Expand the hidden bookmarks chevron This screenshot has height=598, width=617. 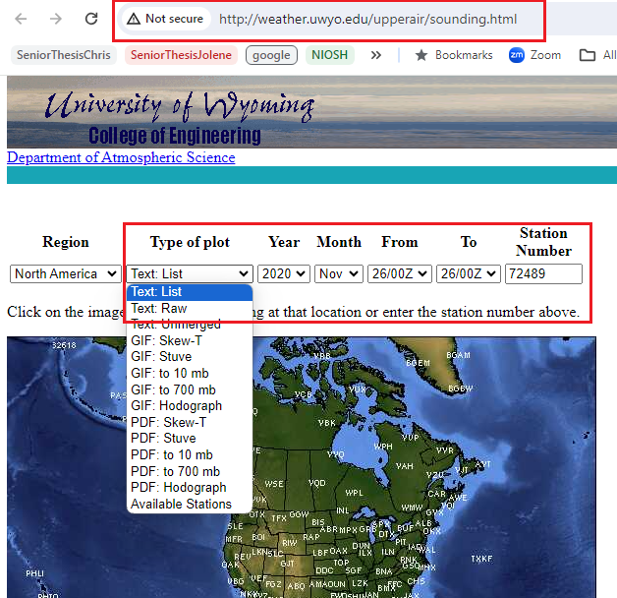tap(376, 55)
